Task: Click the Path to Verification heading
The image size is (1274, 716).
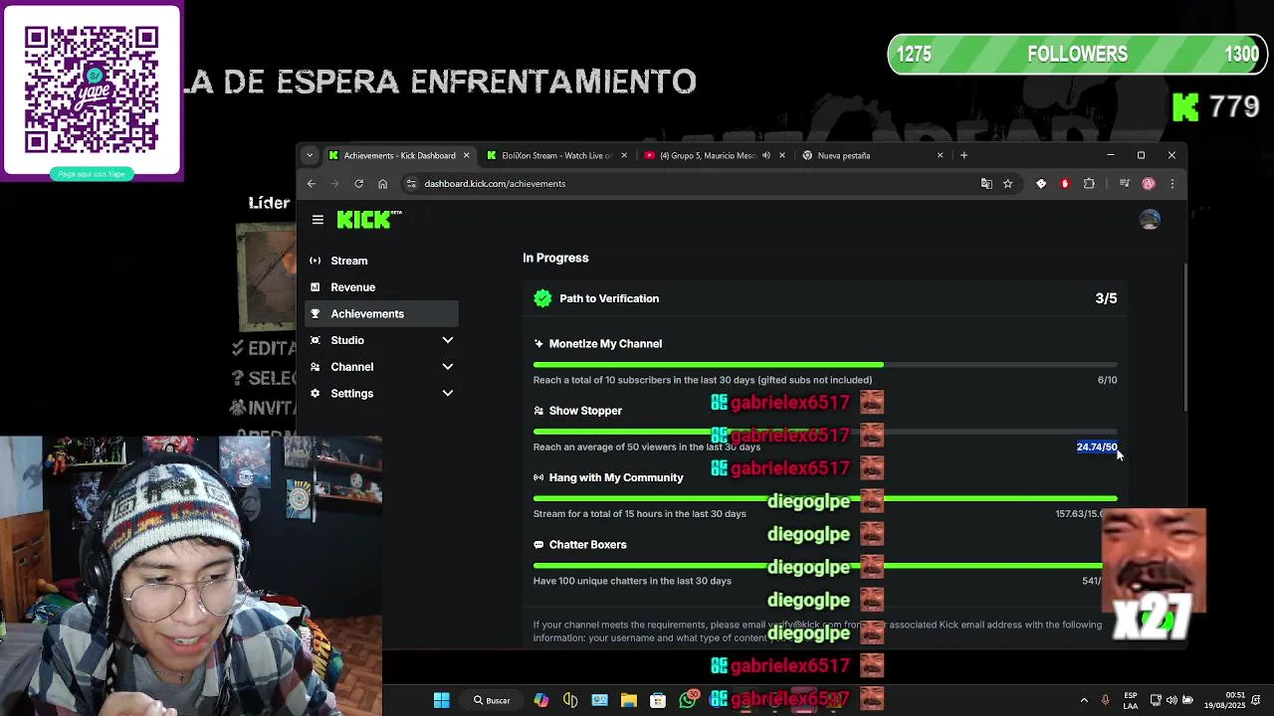Action: [x=609, y=298]
